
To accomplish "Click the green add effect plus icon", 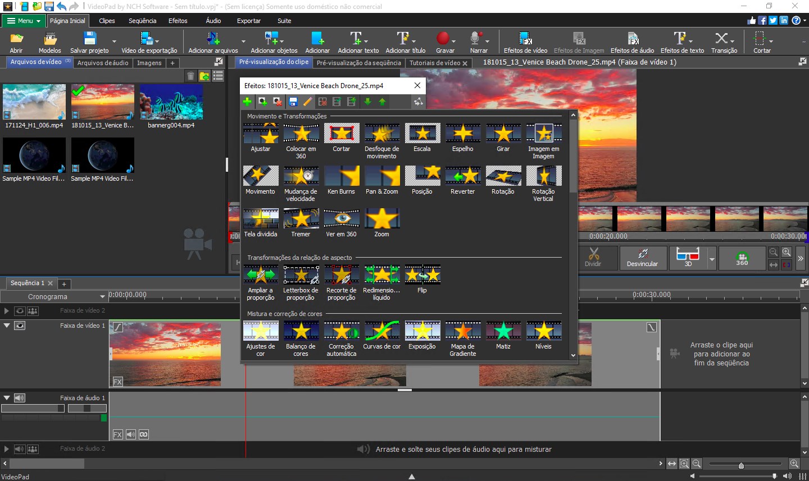I will coord(247,102).
